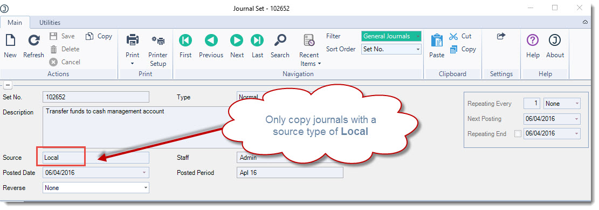Expand the Print dropdown arrow

133,64
